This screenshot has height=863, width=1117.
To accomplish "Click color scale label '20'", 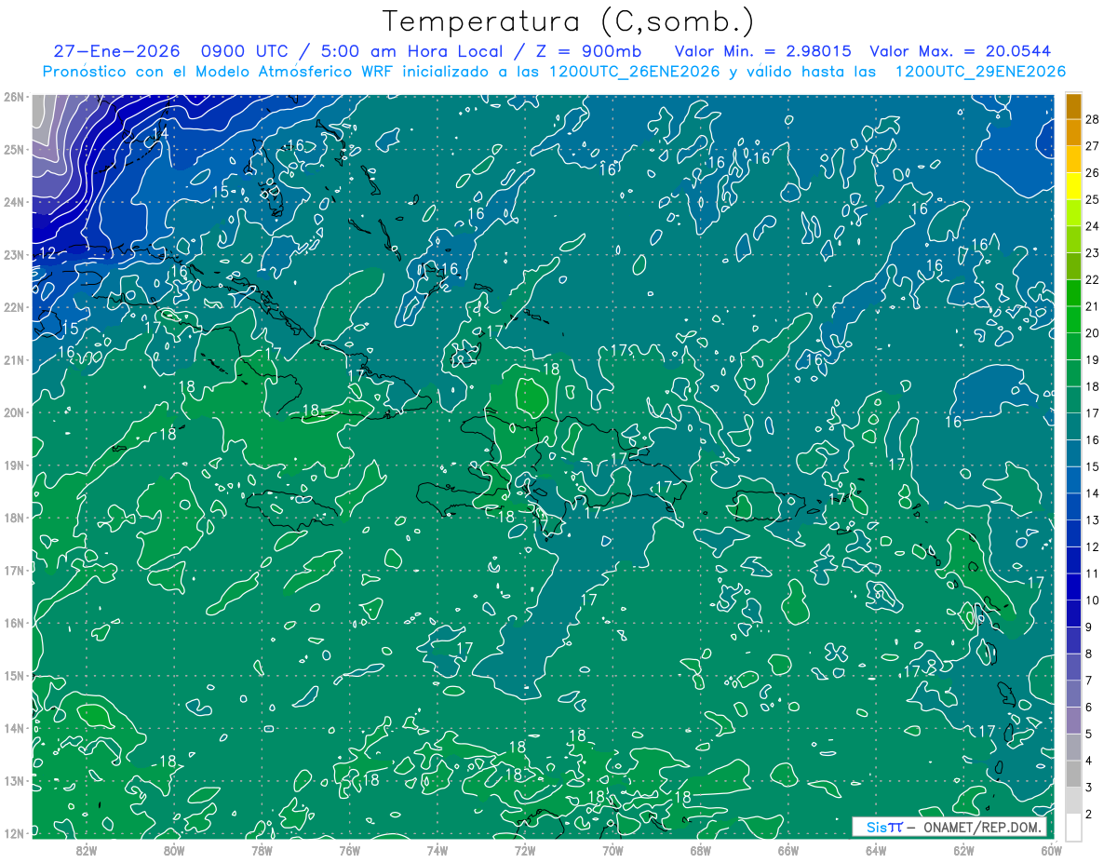I will (x=1094, y=333).
